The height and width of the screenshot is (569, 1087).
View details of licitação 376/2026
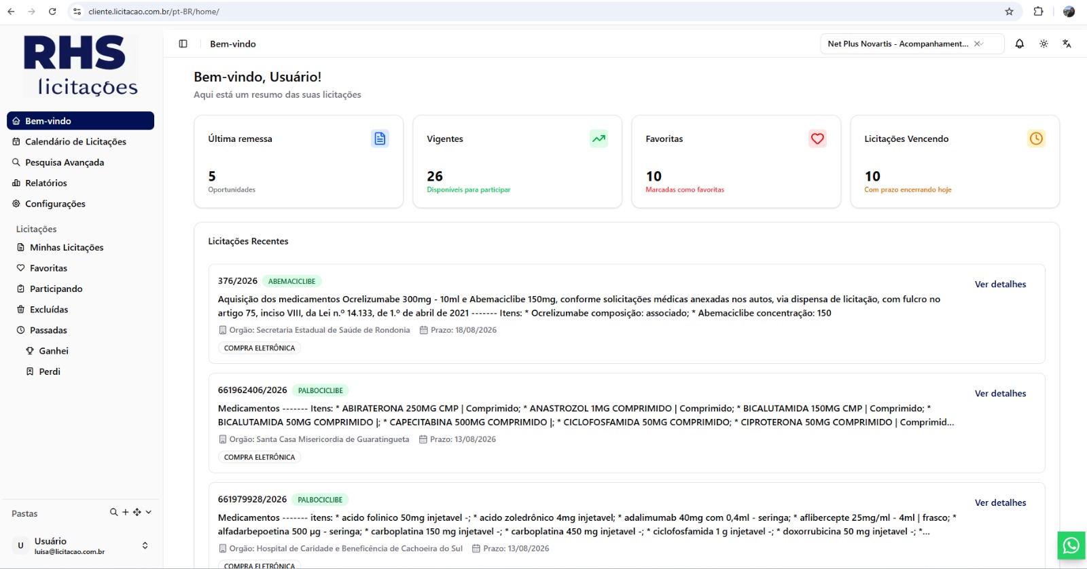coord(1000,284)
